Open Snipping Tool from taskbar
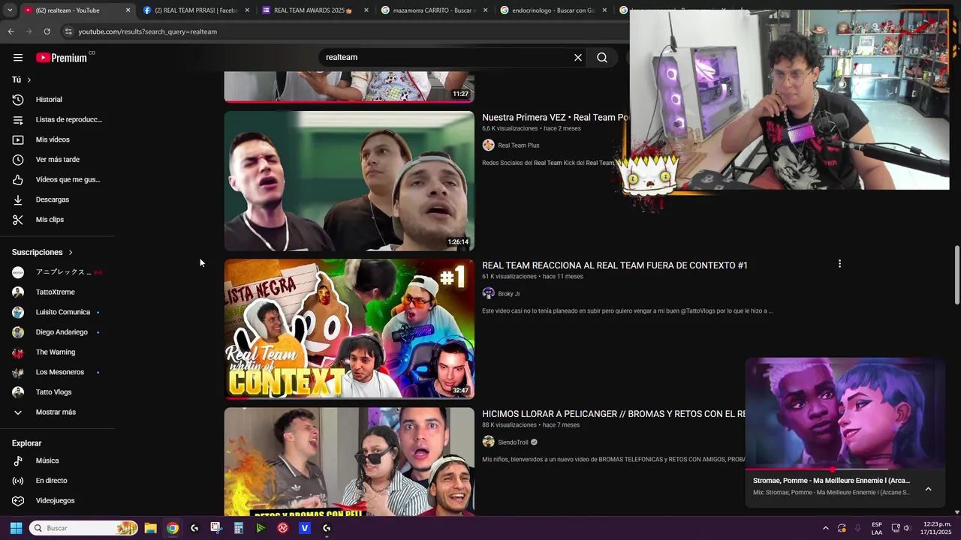961x540 pixels. pos(216,528)
